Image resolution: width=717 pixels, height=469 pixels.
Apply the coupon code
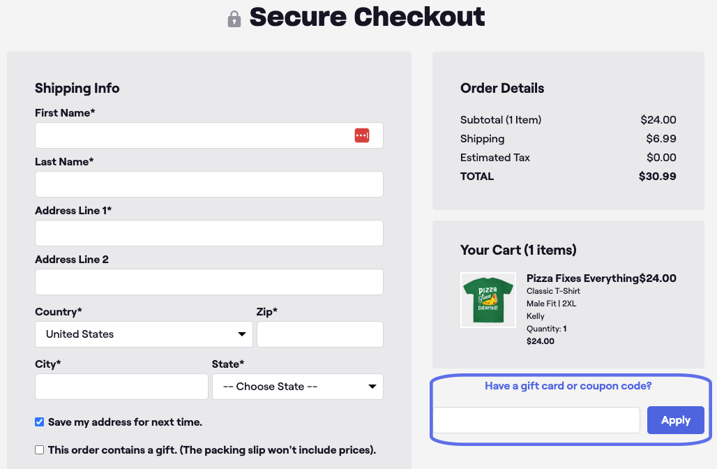[x=674, y=419]
